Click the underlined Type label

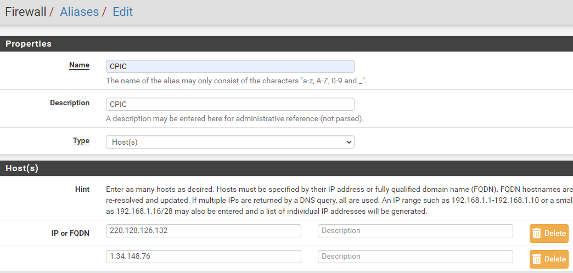81,141
